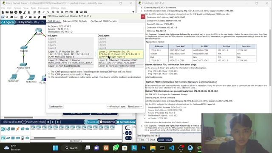The width and height of the screenshot is (272, 153).
Task: Click the Check Results button
Action: click(164, 140)
